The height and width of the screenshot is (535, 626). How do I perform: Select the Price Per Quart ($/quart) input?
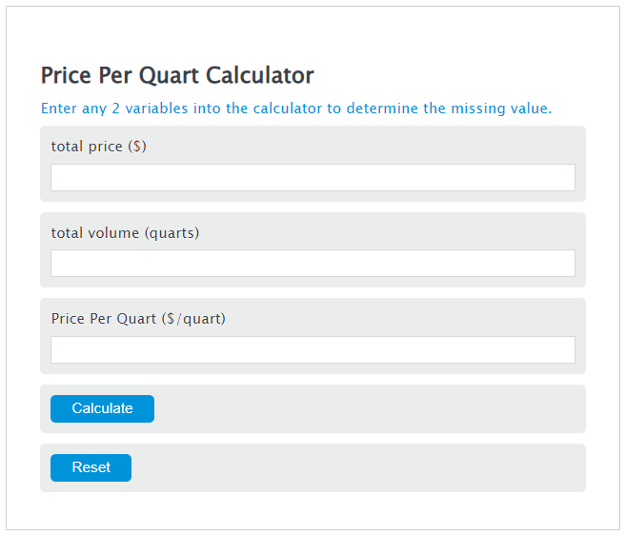313,349
